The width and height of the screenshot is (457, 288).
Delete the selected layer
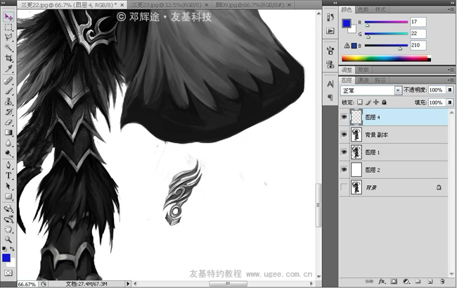[442, 281]
